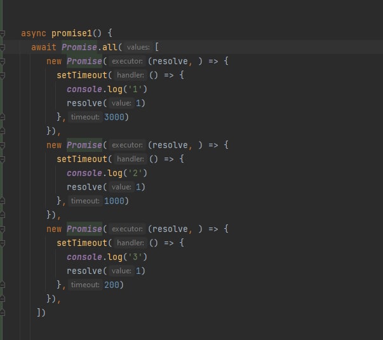Click the 'timeout:' hint before 1000
383x340 pixels.
click(x=85, y=201)
